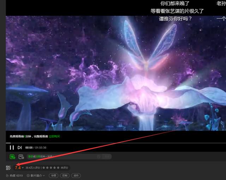This screenshot has height=180, width=226.
Task: Rate the film five stars
Action: tap(58, 168)
